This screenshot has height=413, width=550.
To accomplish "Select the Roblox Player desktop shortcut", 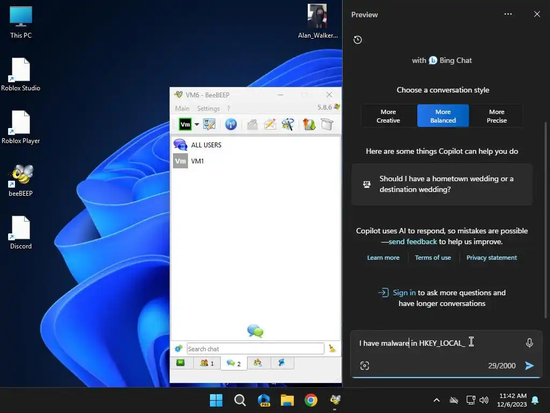I will (21, 127).
